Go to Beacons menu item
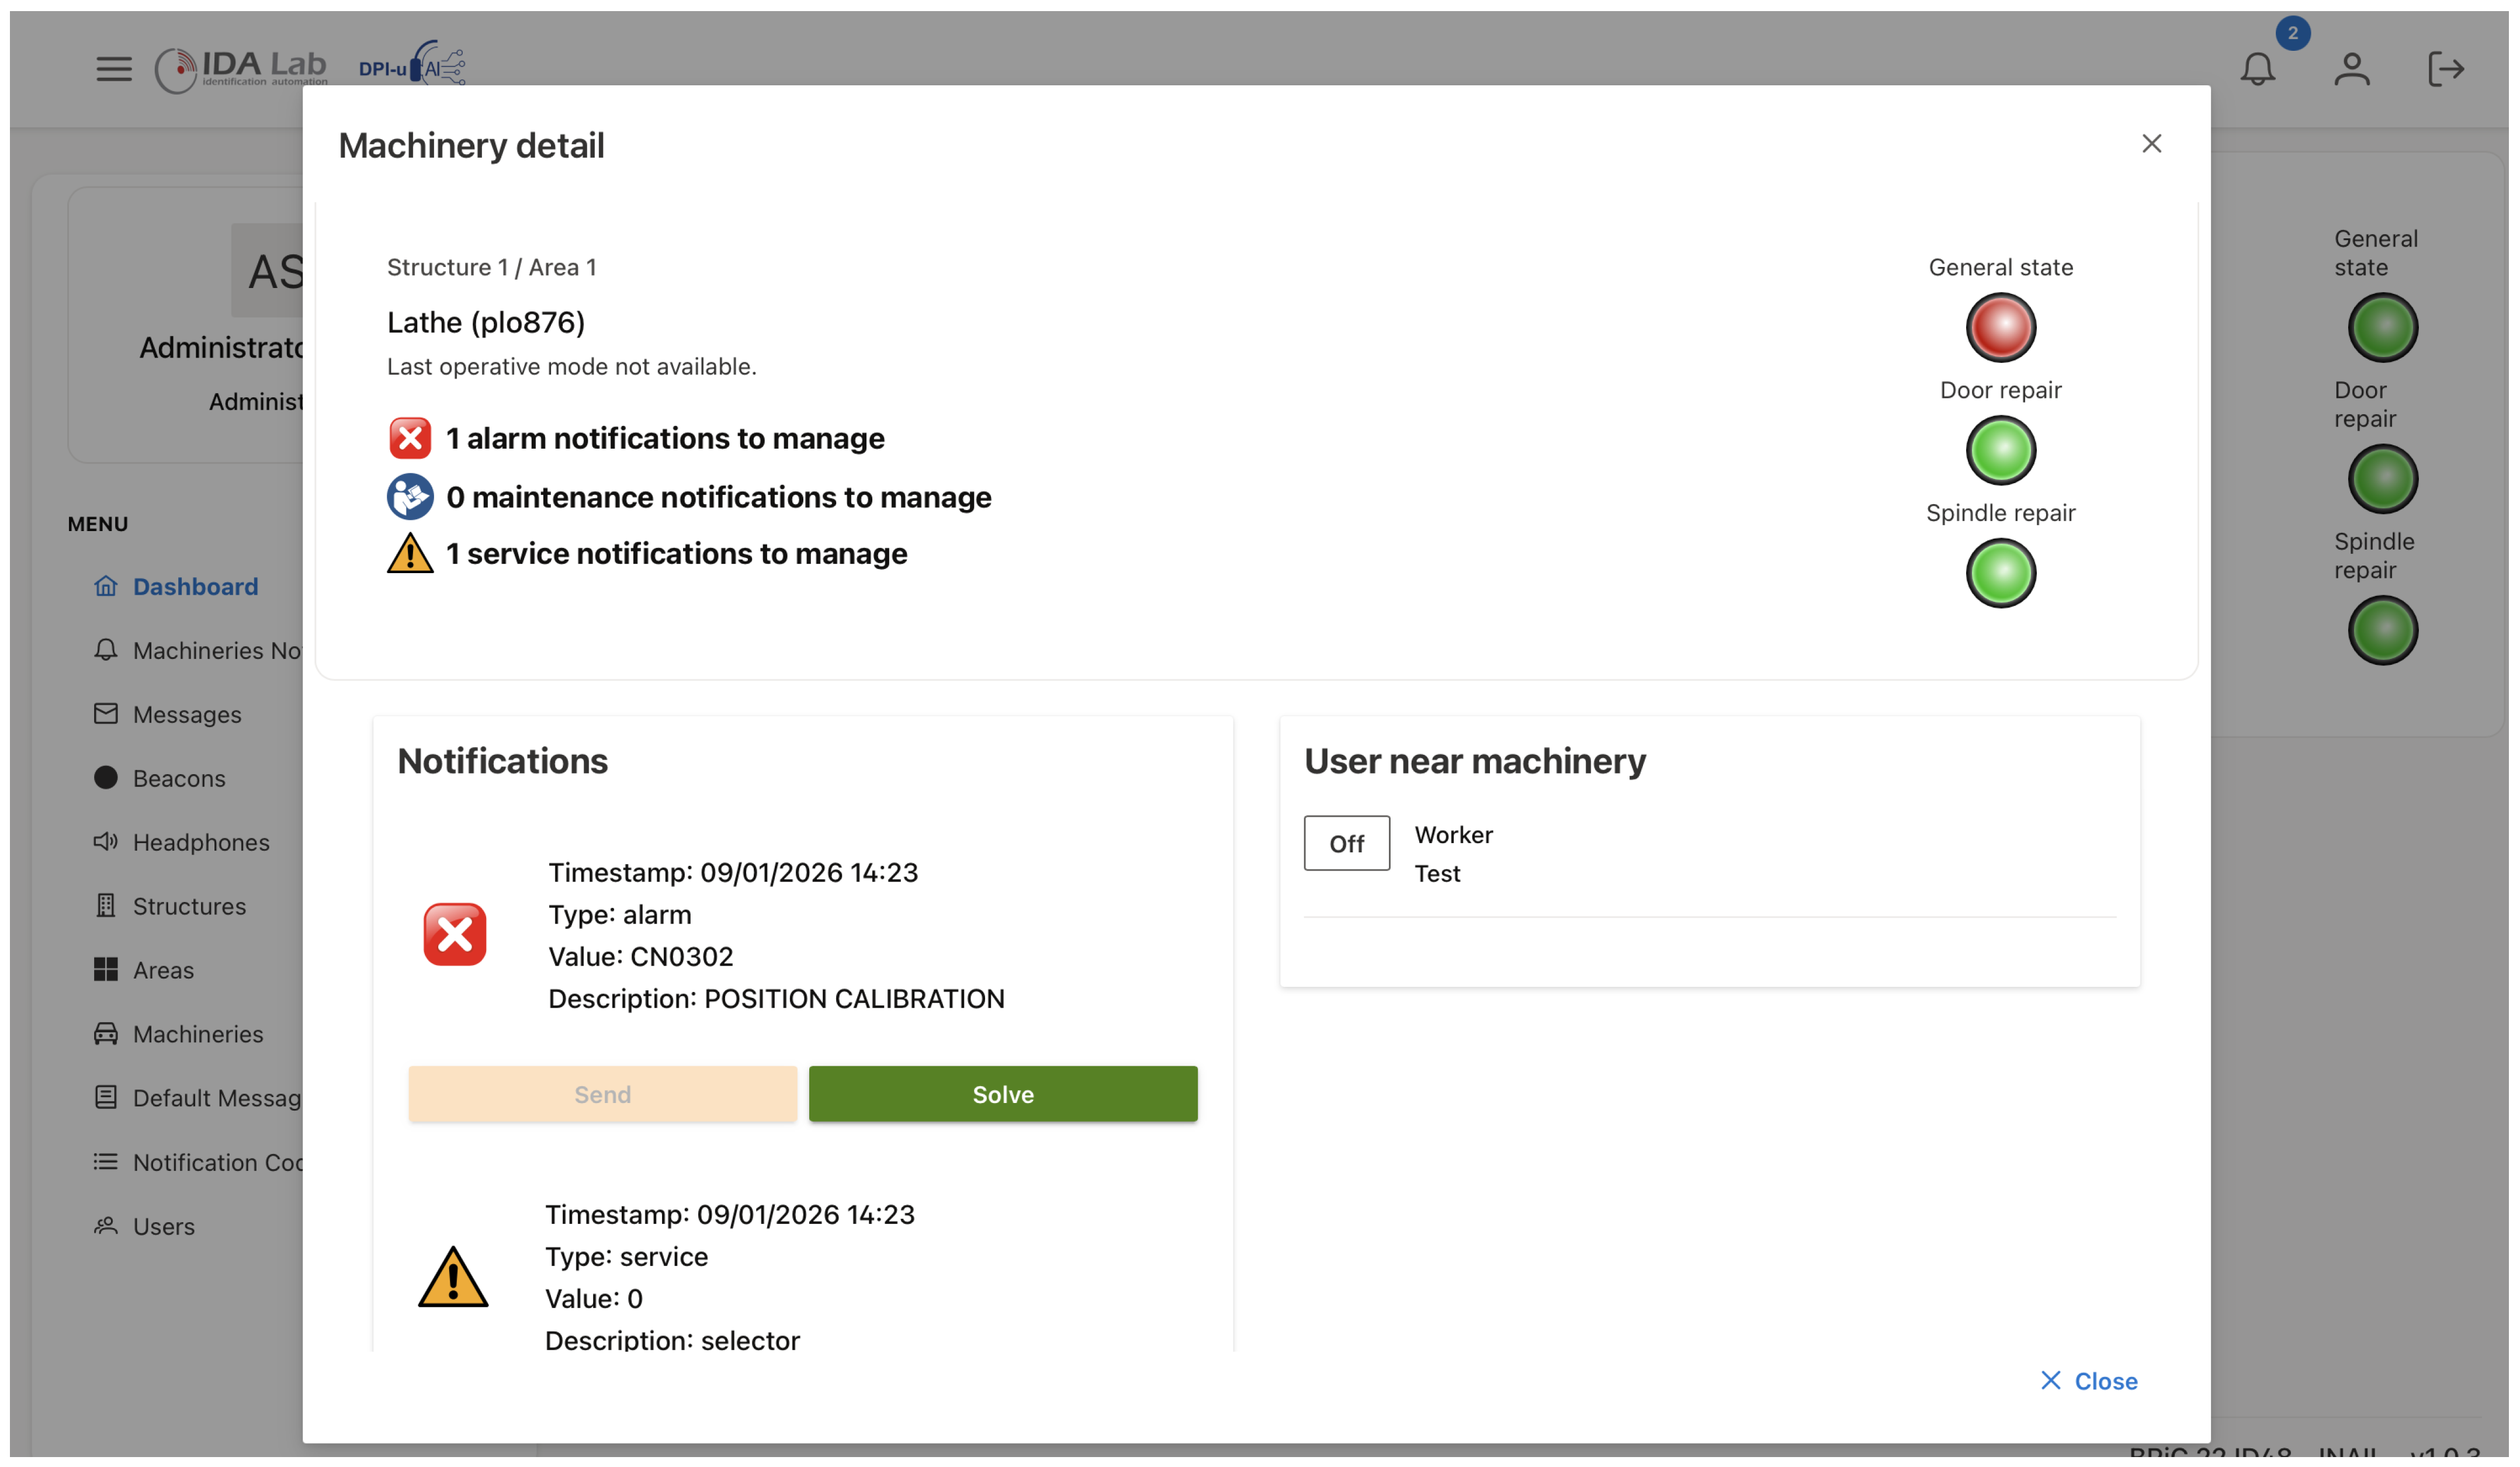 pyautogui.click(x=179, y=778)
